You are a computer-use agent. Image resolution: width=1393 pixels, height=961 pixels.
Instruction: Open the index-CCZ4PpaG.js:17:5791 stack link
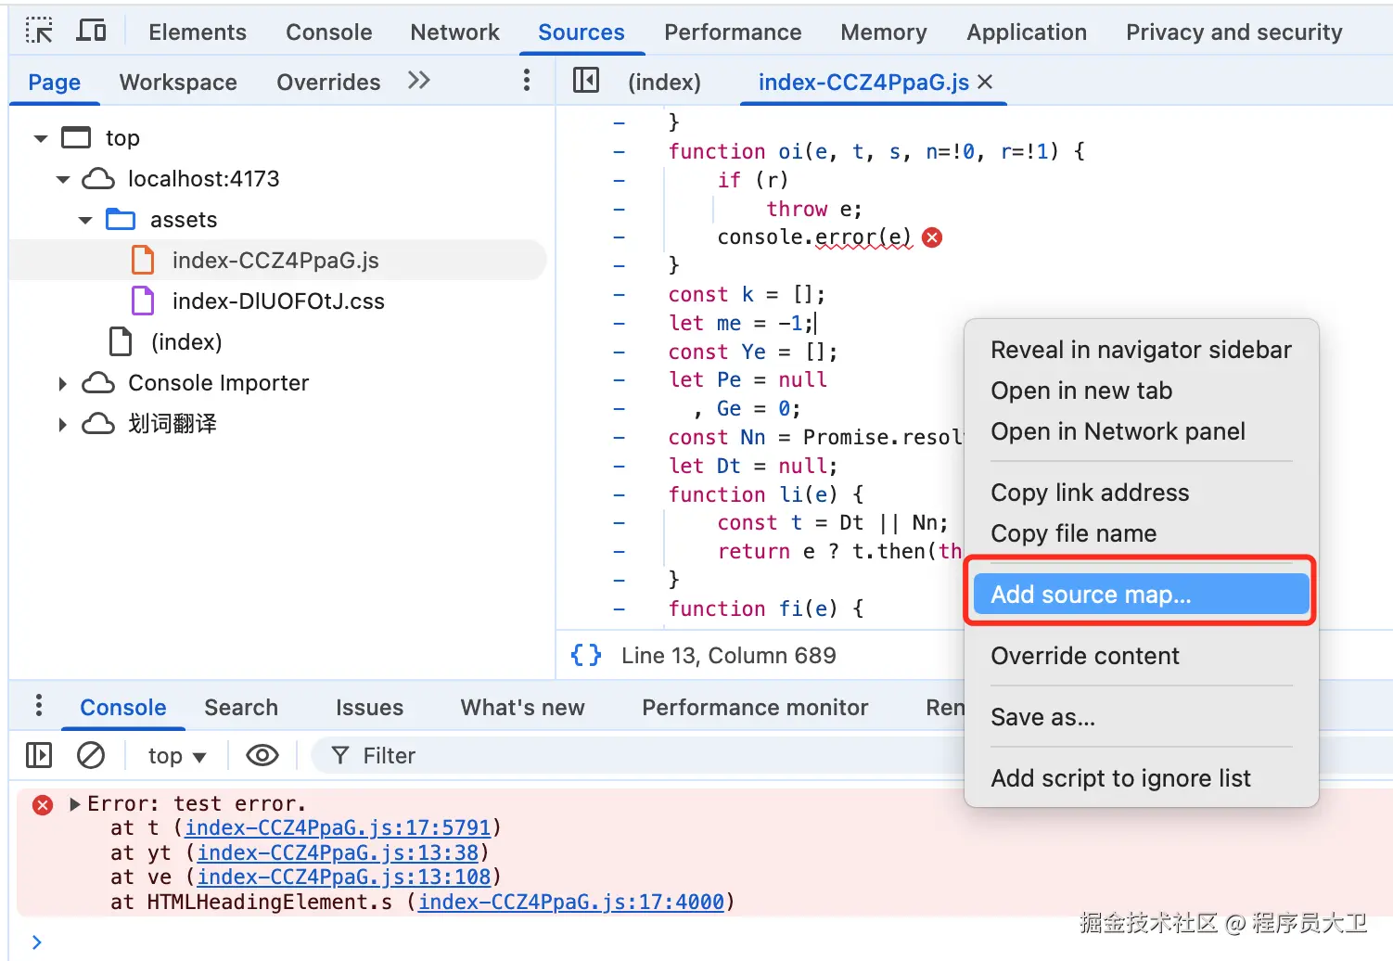pyautogui.click(x=338, y=827)
